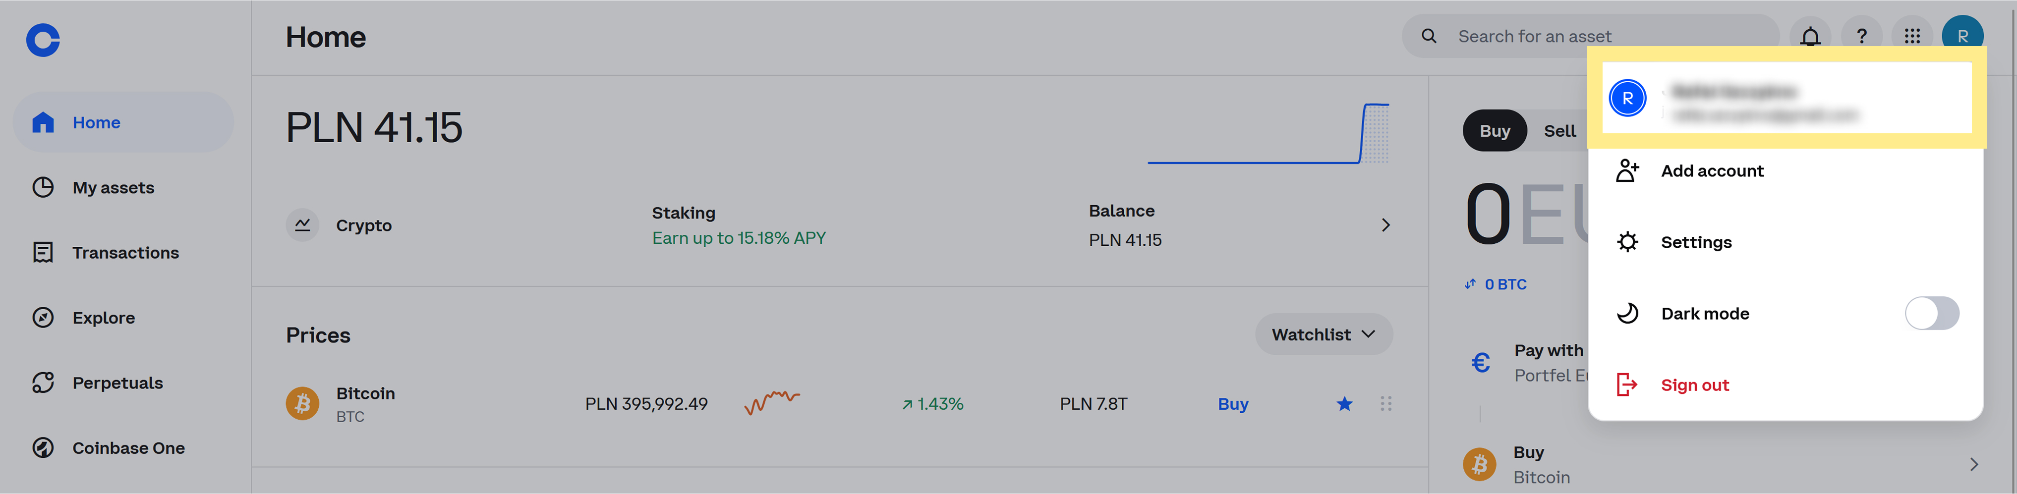This screenshot has height=494, width=2017.
Task: Go to Transactions in the sidebar
Action: coord(125,253)
